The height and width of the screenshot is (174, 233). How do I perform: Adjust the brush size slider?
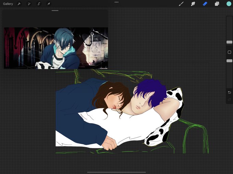click(x=229, y=42)
